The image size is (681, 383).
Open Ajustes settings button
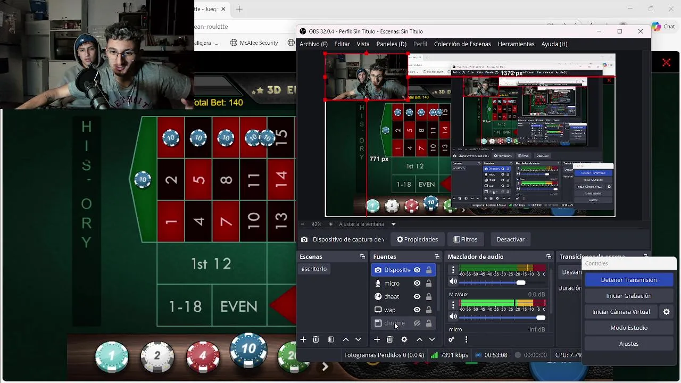[629, 344]
